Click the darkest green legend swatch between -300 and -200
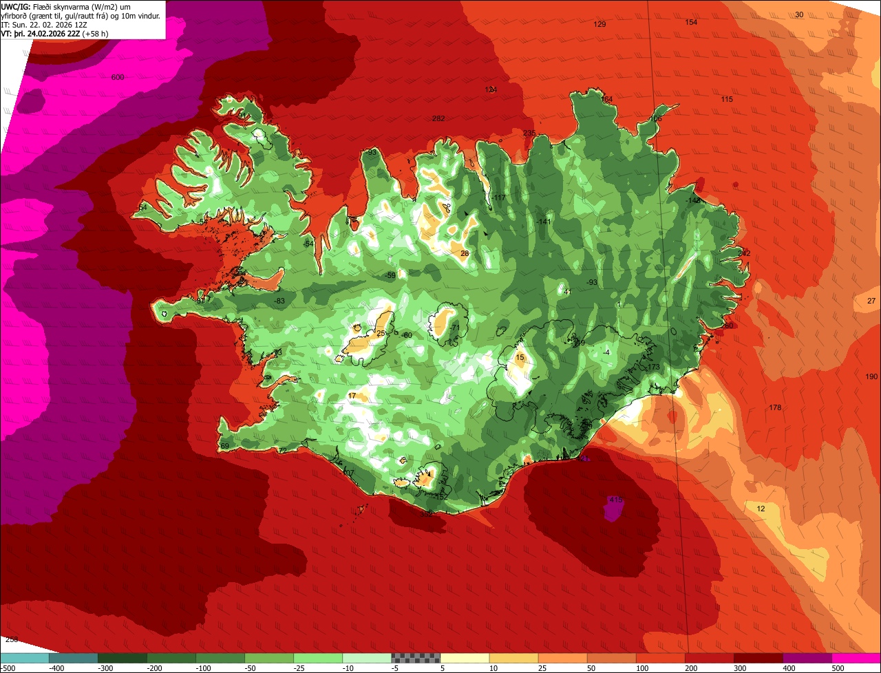 pyautogui.click(x=123, y=658)
